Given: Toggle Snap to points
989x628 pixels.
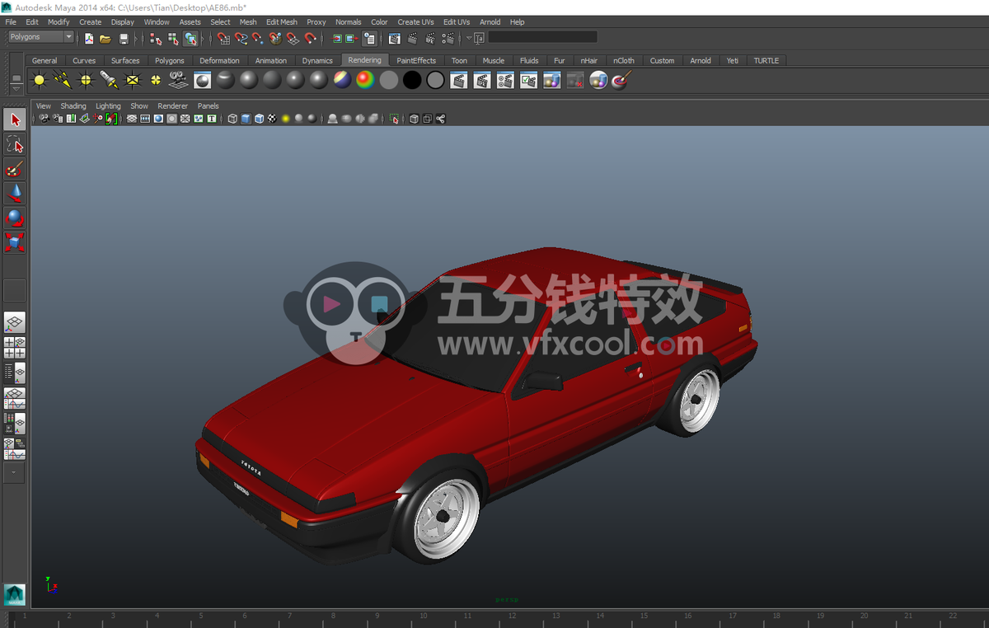Looking at the screenshot, I should point(258,38).
